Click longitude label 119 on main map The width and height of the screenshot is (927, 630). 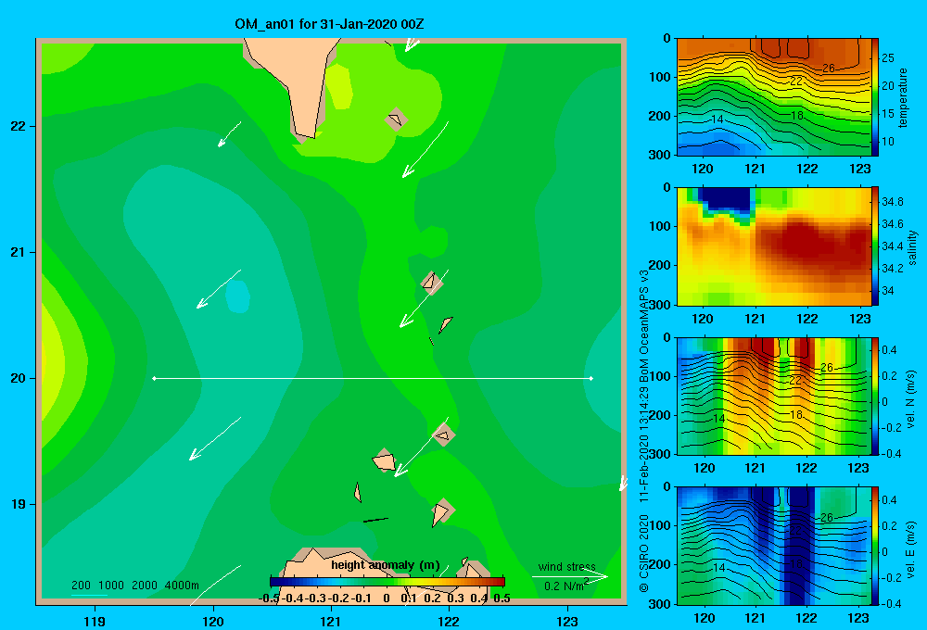95,621
